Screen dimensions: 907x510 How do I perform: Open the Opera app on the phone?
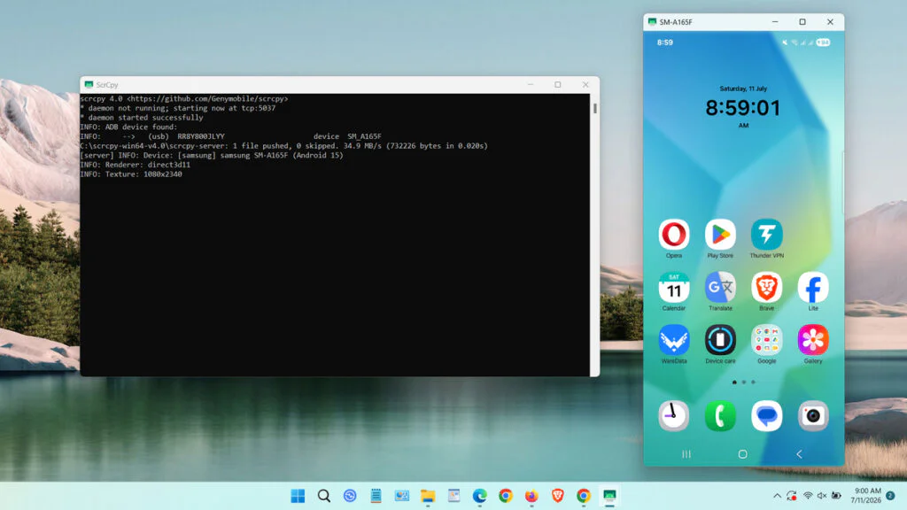point(674,235)
